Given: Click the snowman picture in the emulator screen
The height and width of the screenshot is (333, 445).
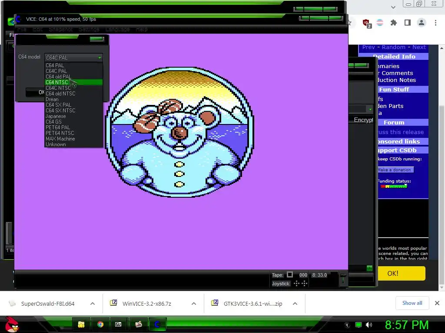Looking at the screenshot, I should tap(179, 132).
